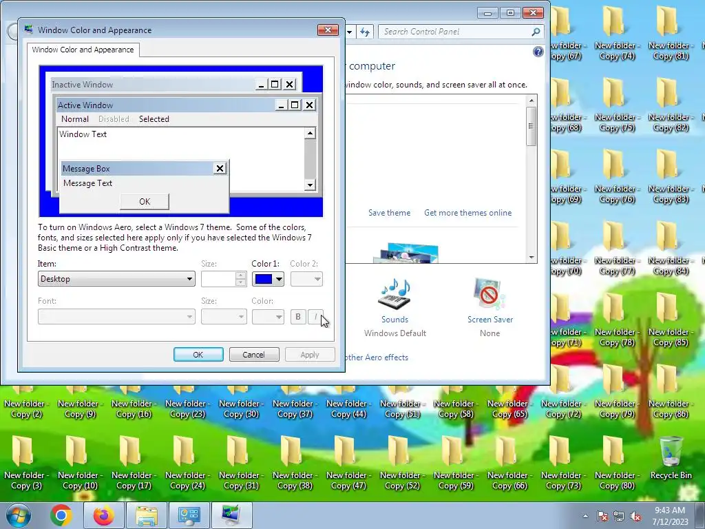The height and width of the screenshot is (529, 705).
Task: Open the Color 1 dropdown arrow
Action: (279, 280)
